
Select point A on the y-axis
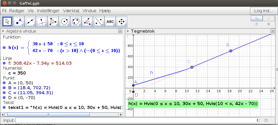133,85
